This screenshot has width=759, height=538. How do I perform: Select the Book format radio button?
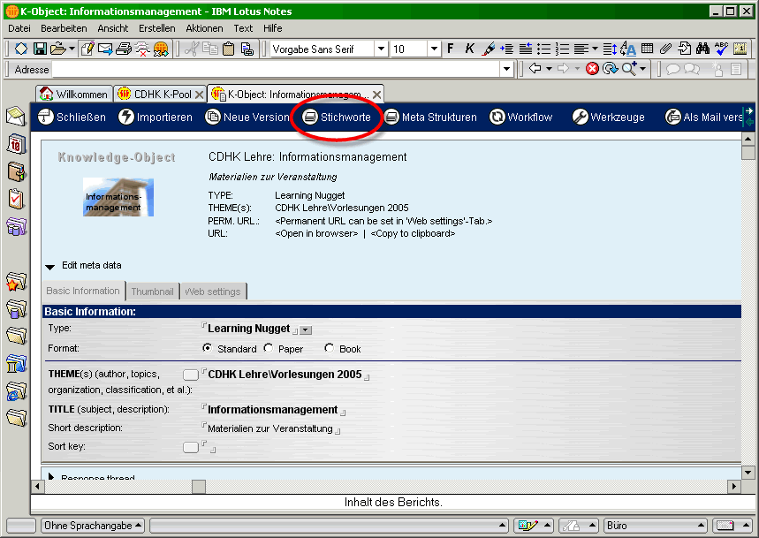(330, 348)
